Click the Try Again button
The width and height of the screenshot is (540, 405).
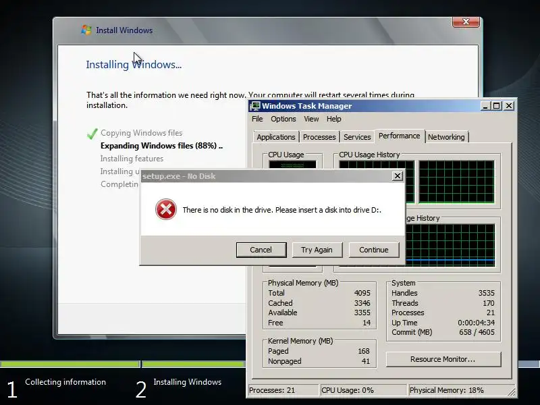pyautogui.click(x=317, y=250)
